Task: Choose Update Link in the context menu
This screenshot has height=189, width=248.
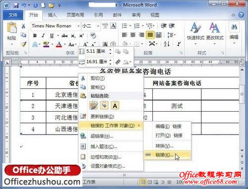Action: [x=111, y=117]
